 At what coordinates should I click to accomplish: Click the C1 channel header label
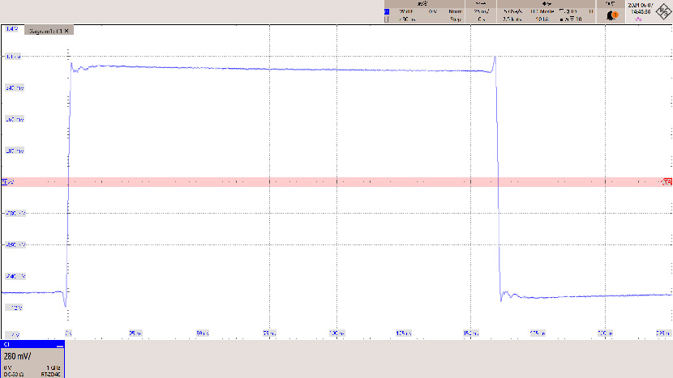(x=6, y=344)
